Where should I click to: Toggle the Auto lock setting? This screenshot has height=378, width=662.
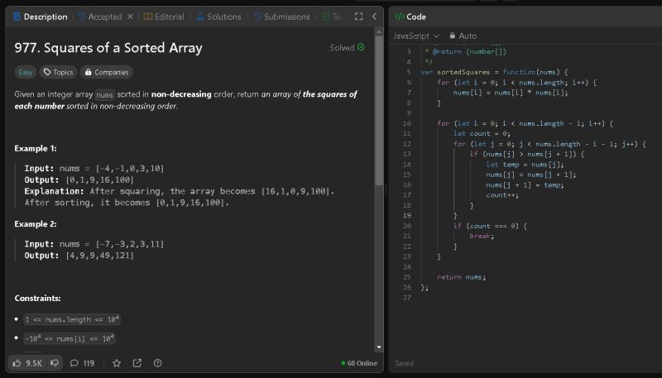coord(463,36)
